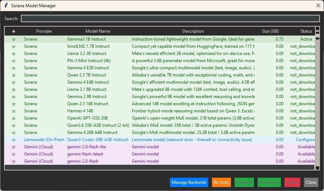Image resolution: width=324 pixels, height=191 pixels.
Task: Focus the Search input field
Action: [x=171, y=18]
